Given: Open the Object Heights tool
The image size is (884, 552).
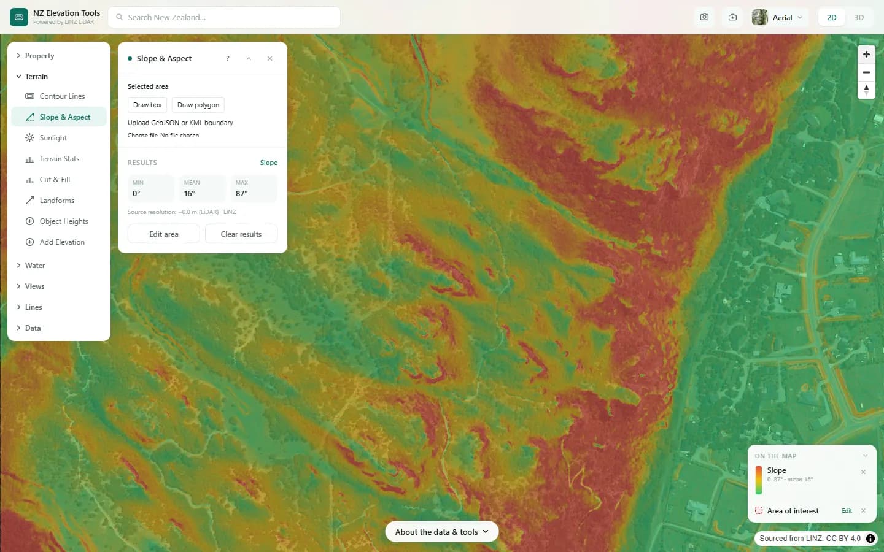Looking at the screenshot, I should [59, 221].
